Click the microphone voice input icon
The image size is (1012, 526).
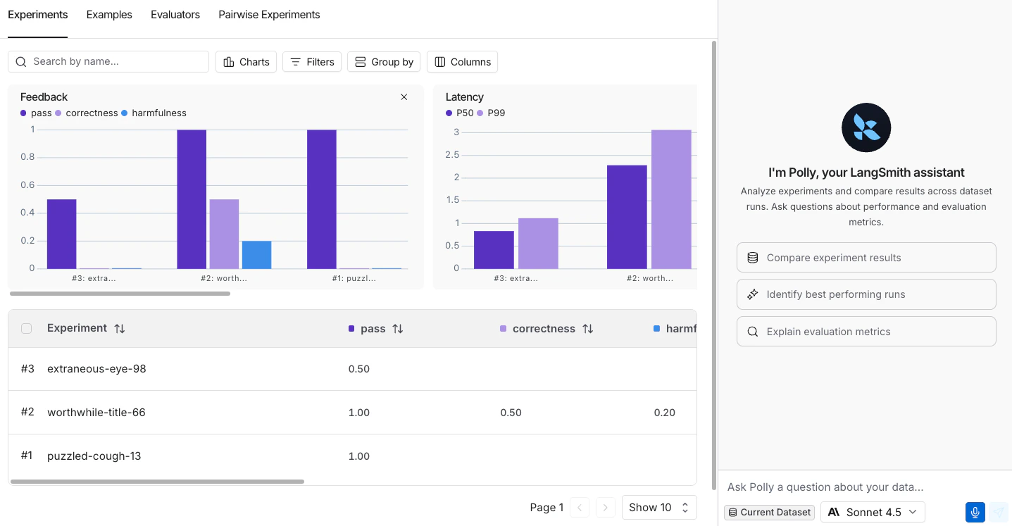tap(975, 512)
